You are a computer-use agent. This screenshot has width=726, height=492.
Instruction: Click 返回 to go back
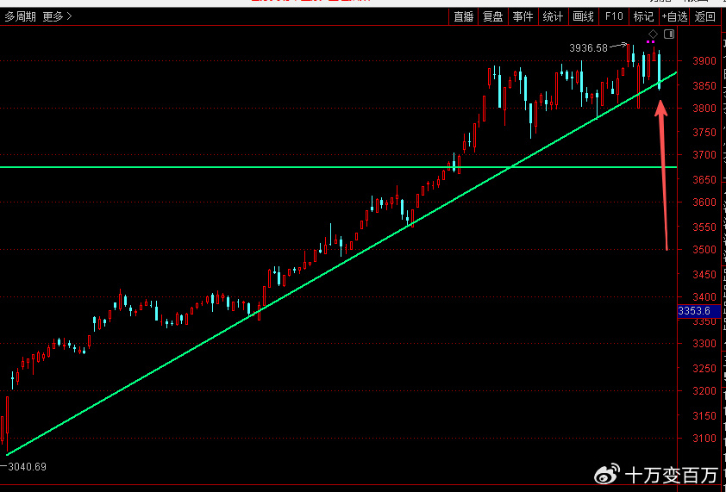tap(705, 16)
